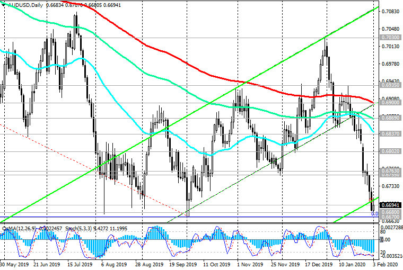Select the 0.69350 level label
This screenshot has height=270, width=403.
click(x=390, y=85)
